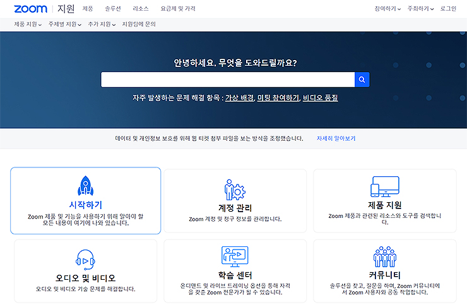Open the 제품 지원 card title
Image resolution: width=467 pixels, height=307 pixels.
385,205
